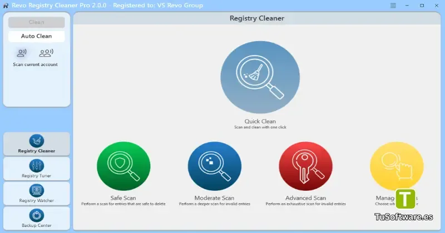Image resolution: width=445 pixels, height=233 pixels.
Task: Click the Auto Clean button
Action: click(x=36, y=36)
